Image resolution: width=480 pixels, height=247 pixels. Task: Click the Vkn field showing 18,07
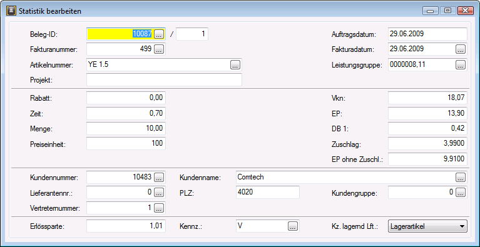(427, 98)
